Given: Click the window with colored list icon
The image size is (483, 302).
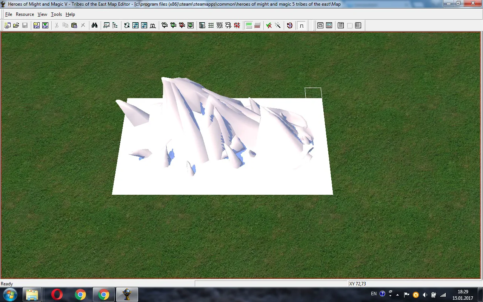Looking at the screenshot, I should [329, 25].
